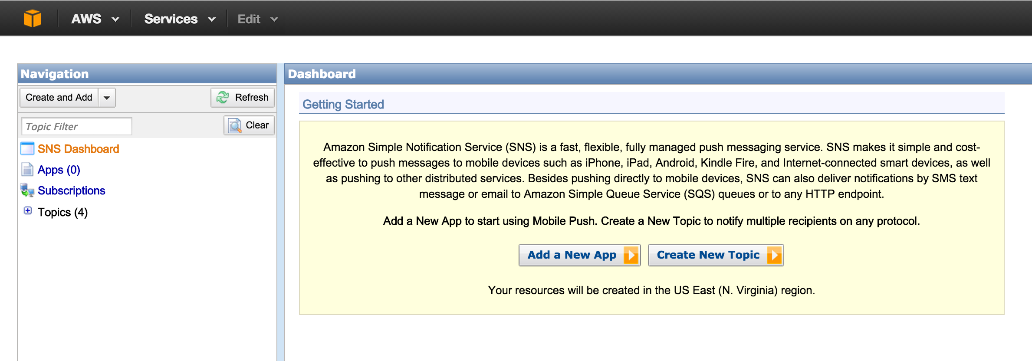Focus the Topic Filter input field

76,126
